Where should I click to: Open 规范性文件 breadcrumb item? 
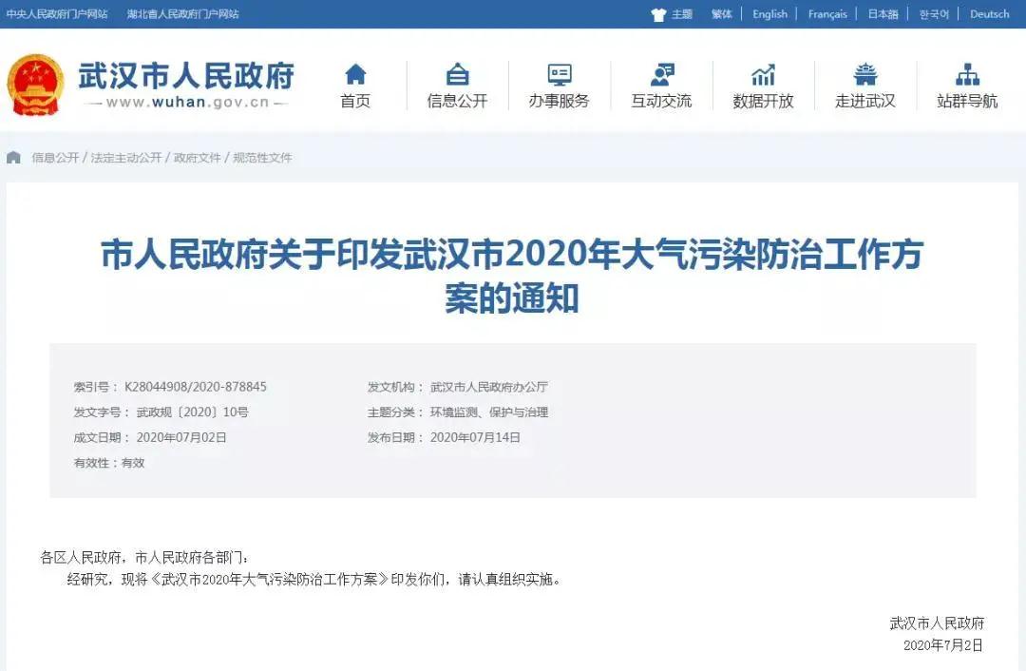click(262, 158)
